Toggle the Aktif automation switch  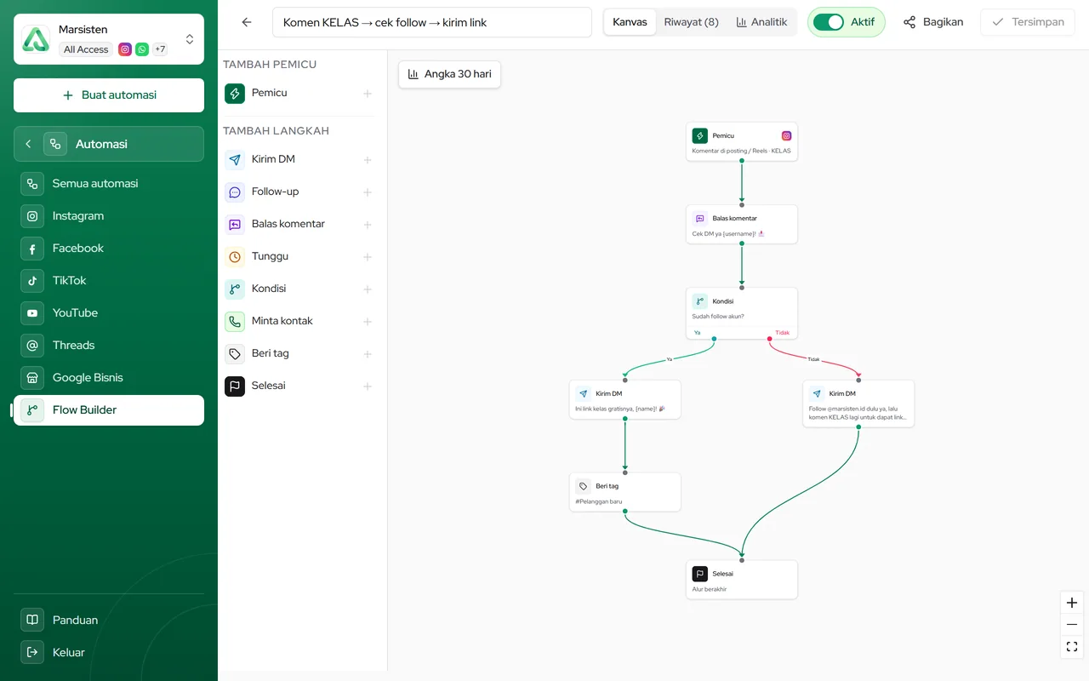(828, 22)
